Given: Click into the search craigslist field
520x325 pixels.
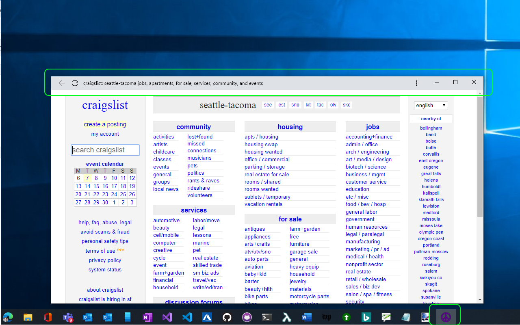Looking at the screenshot, I should point(105,150).
